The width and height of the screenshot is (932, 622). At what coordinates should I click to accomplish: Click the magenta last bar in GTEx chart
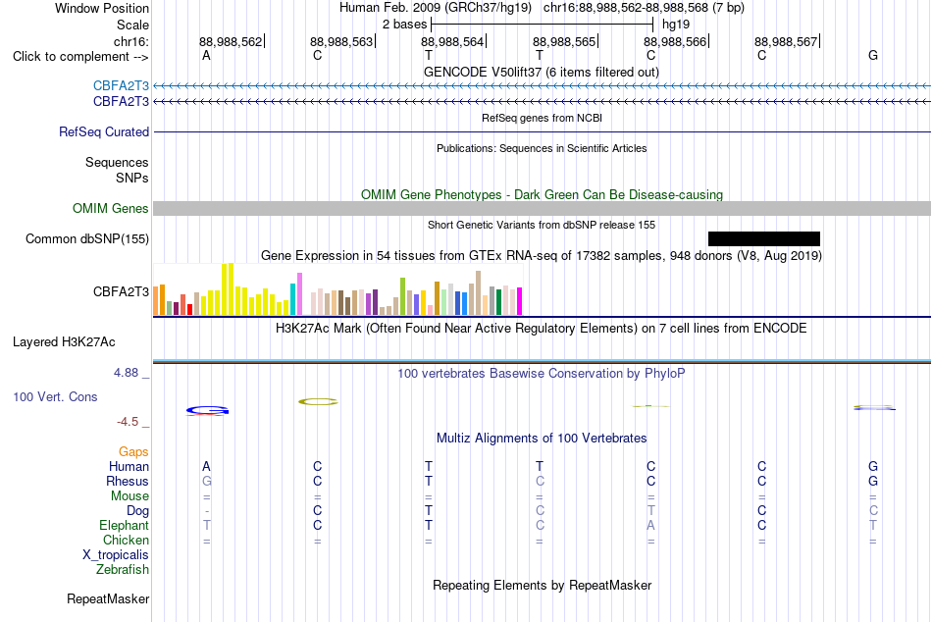[x=520, y=301]
